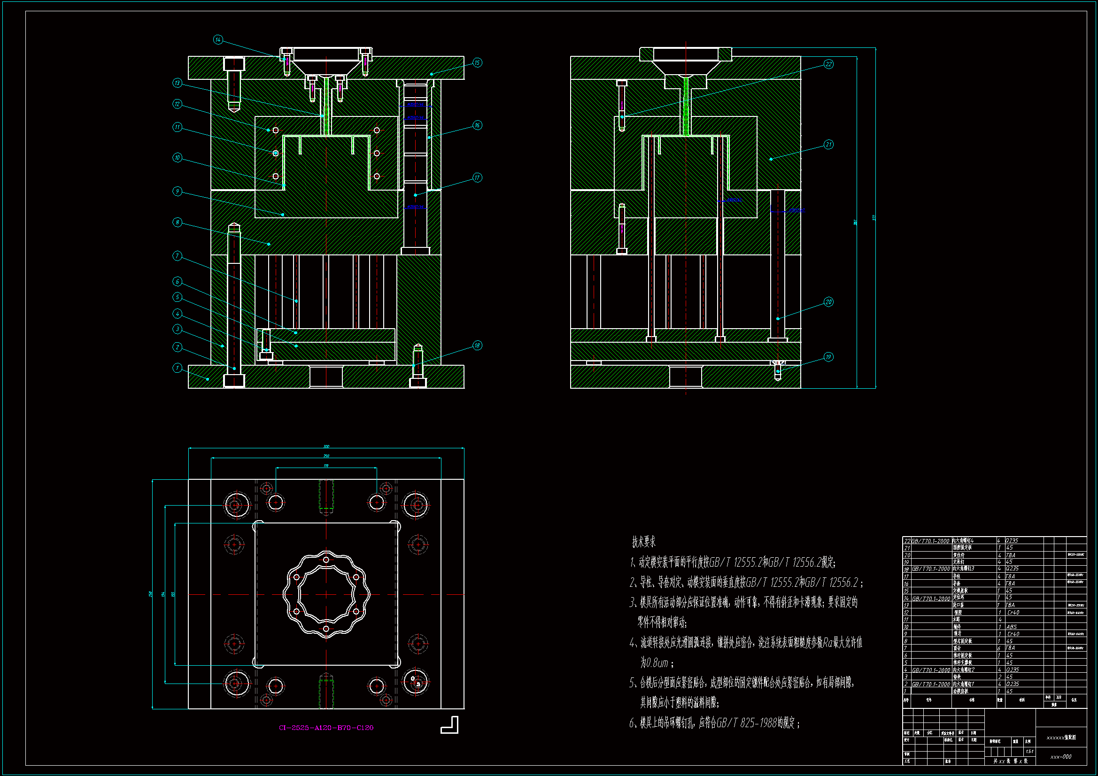Select the xxxxxx装配图 title cell
1098x776 pixels.
1061,738
